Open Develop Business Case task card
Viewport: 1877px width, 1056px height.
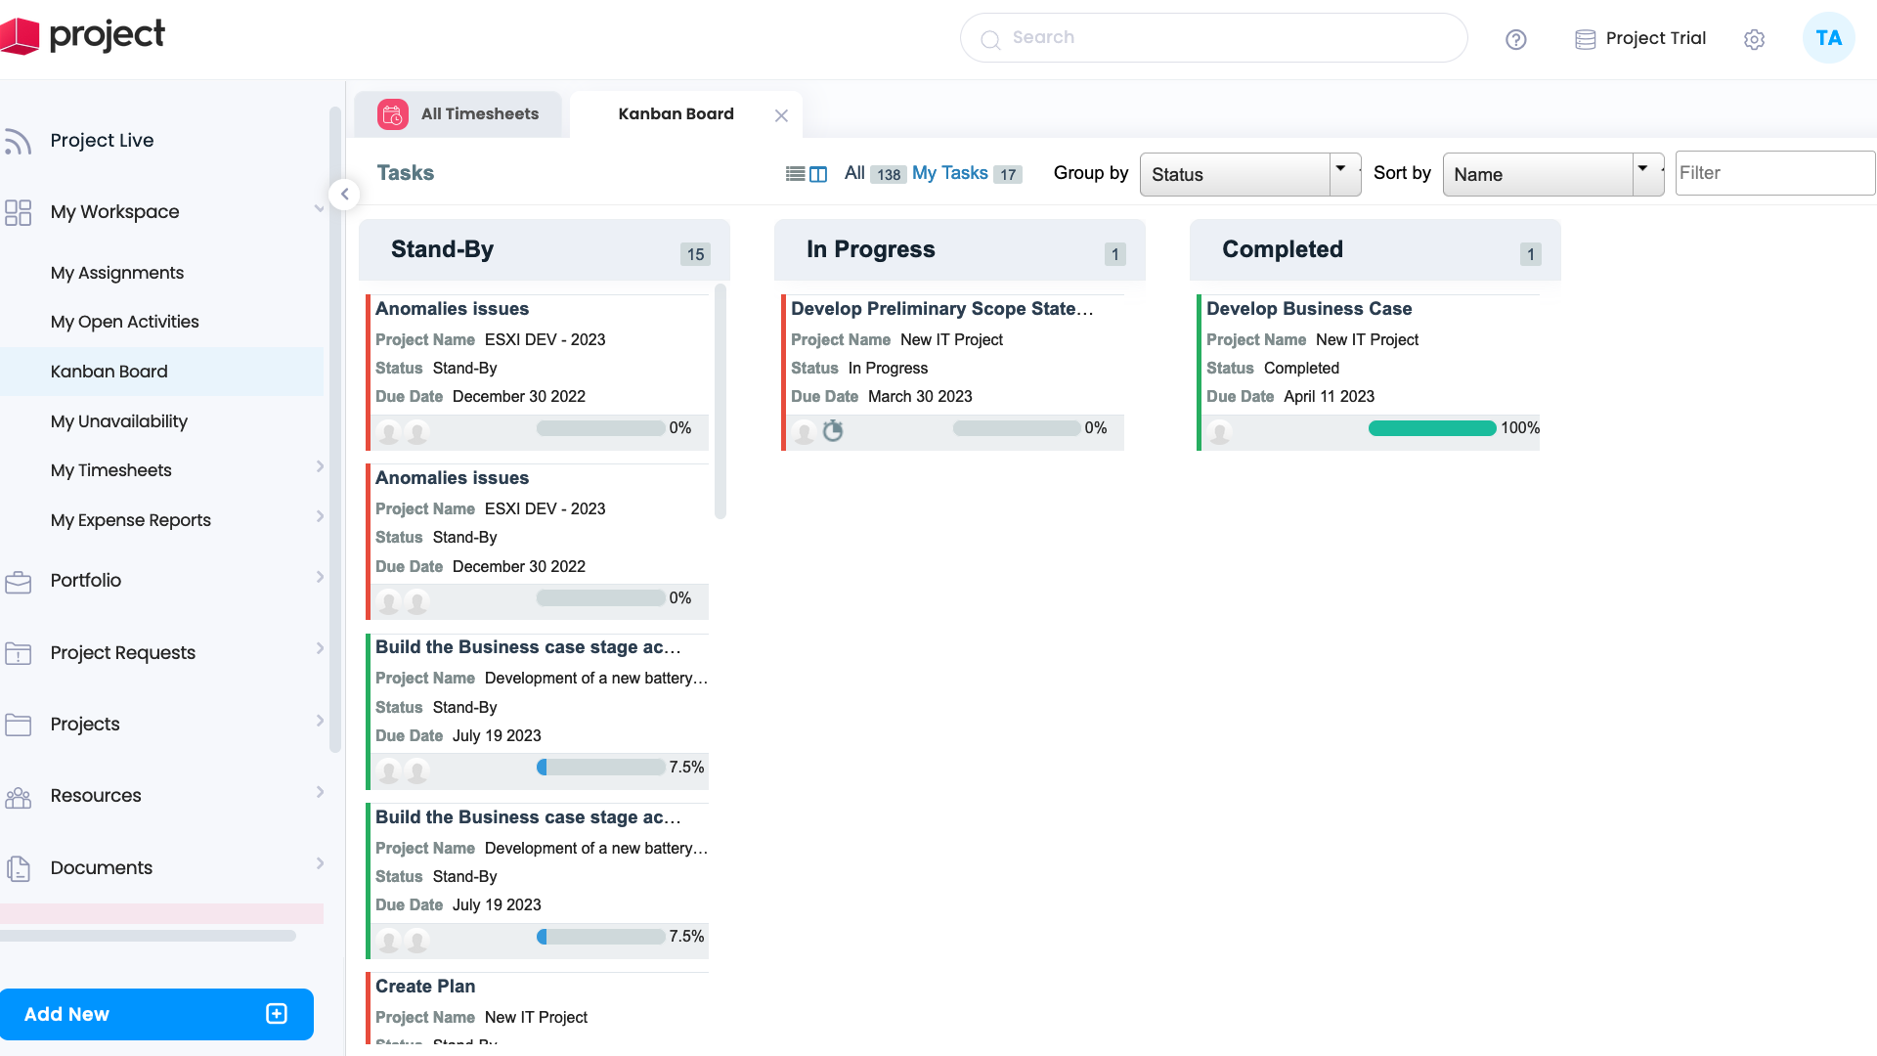coord(1308,309)
